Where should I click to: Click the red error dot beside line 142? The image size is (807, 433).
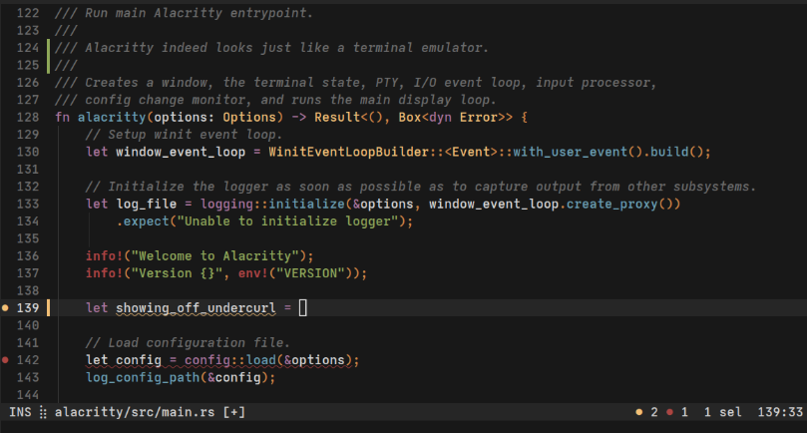pos(5,360)
